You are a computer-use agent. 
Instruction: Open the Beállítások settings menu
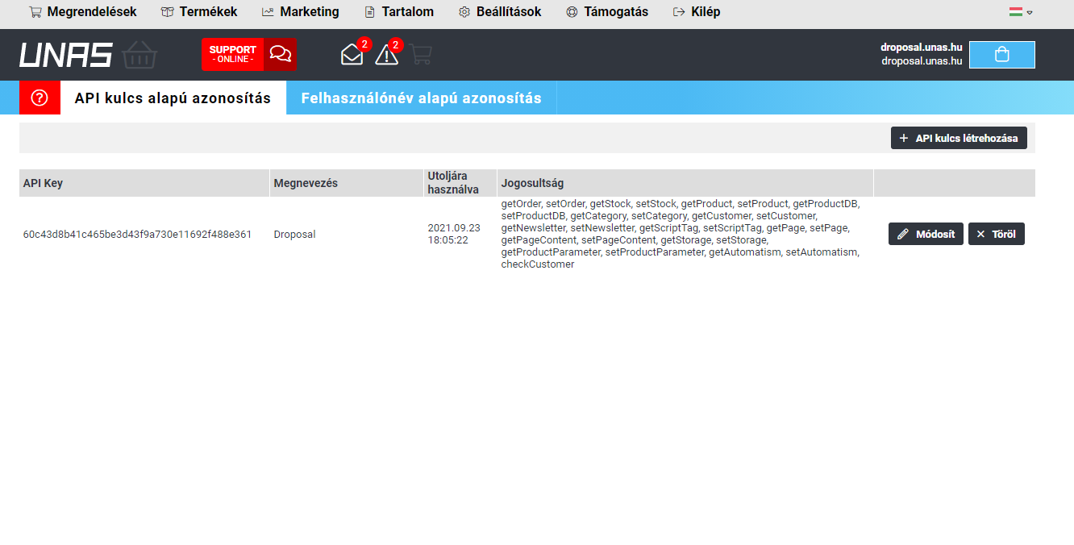tap(500, 12)
